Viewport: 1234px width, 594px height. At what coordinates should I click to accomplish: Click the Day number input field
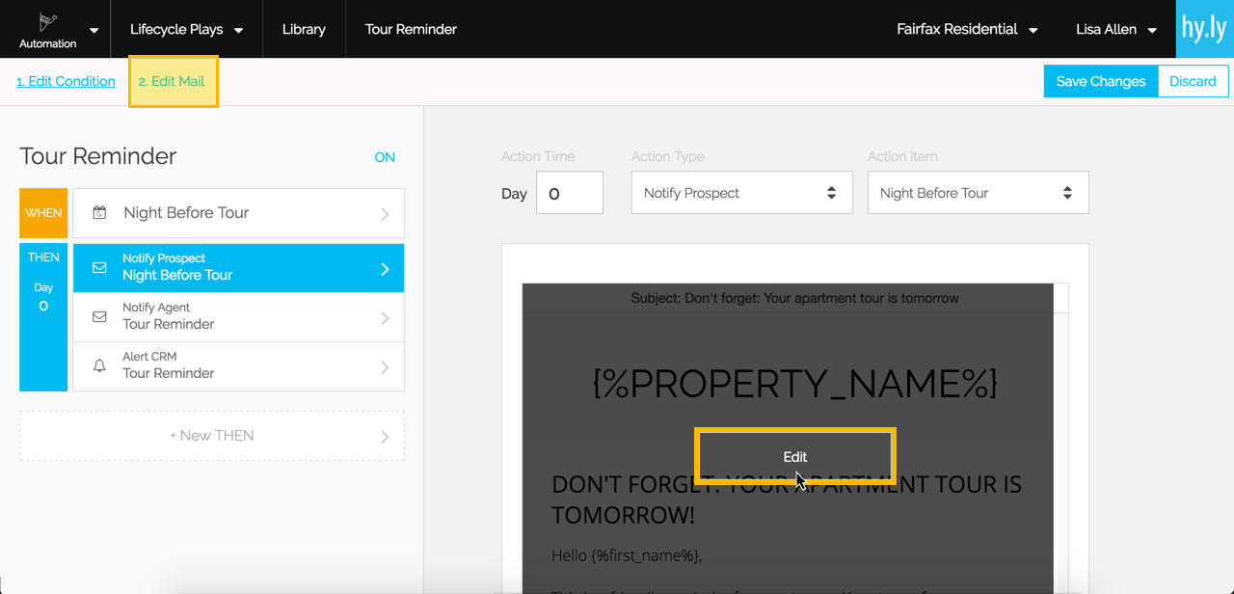569,193
